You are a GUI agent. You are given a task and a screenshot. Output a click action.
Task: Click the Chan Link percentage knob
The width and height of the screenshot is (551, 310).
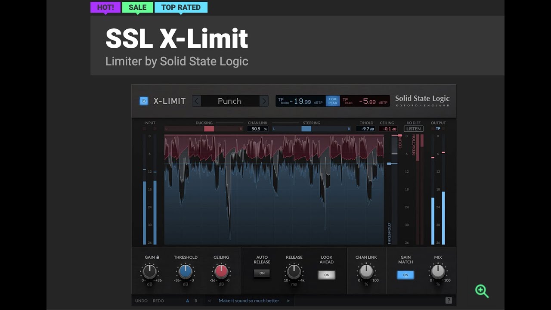(366, 272)
